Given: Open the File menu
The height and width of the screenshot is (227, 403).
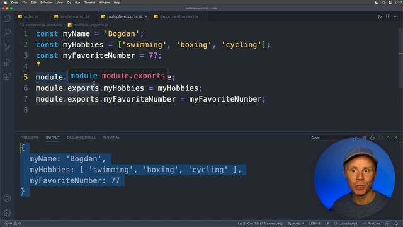Looking at the screenshot, I should point(25,3).
